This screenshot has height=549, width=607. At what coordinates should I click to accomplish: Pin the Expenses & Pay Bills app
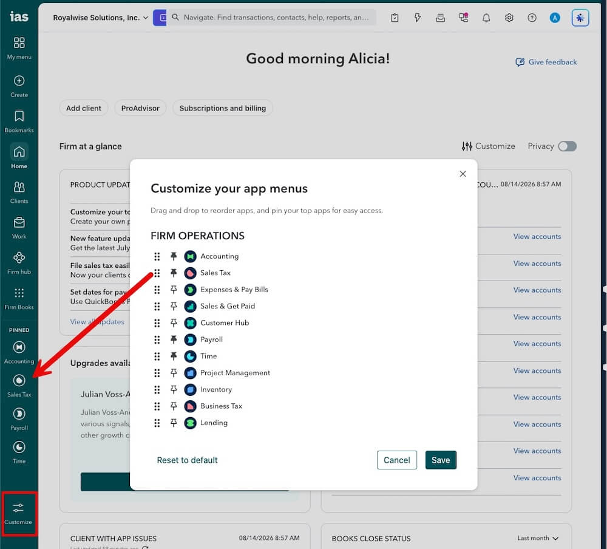click(174, 290)
